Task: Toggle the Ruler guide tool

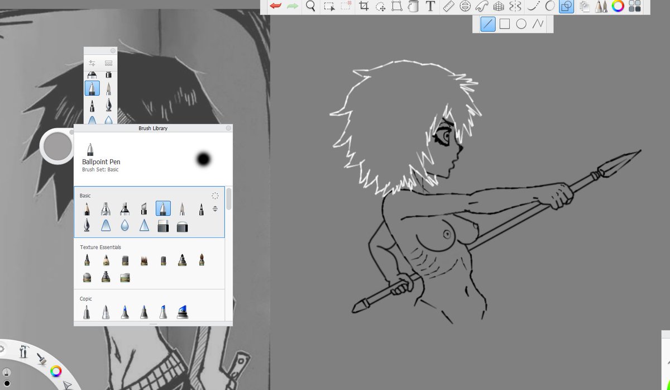Action: [x=448, y=7]
